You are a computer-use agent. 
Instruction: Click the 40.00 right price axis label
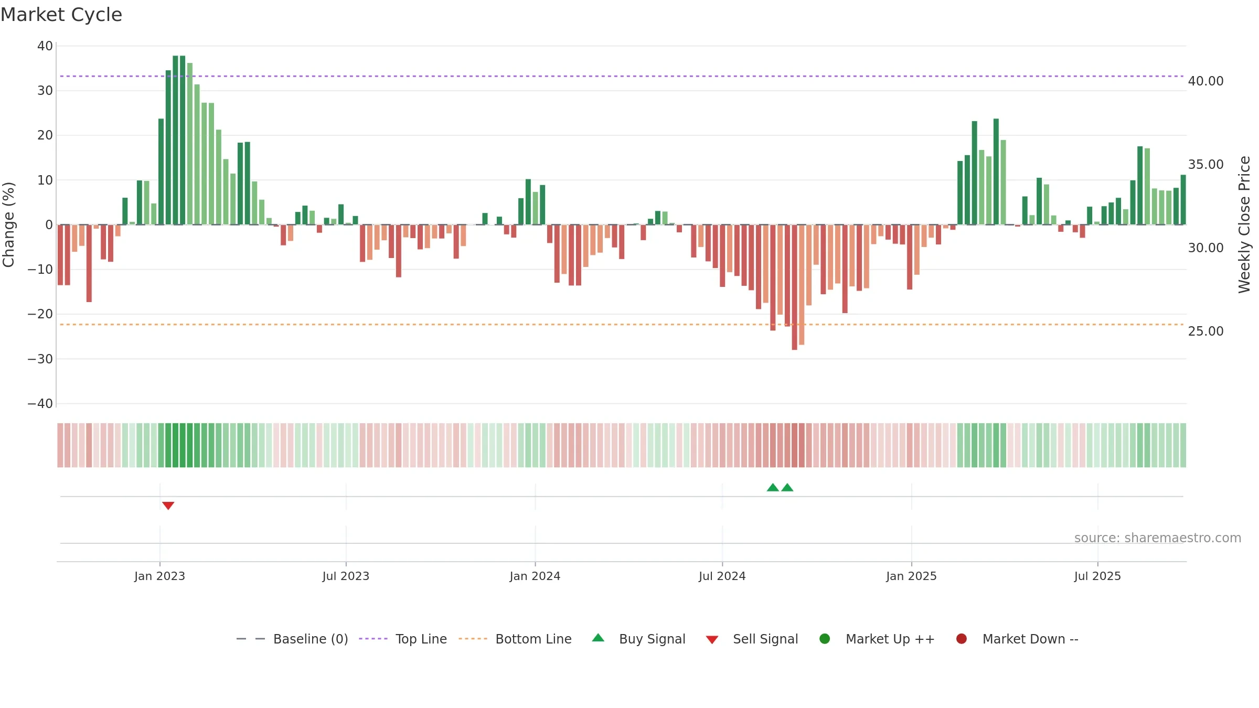point(1205,81)
